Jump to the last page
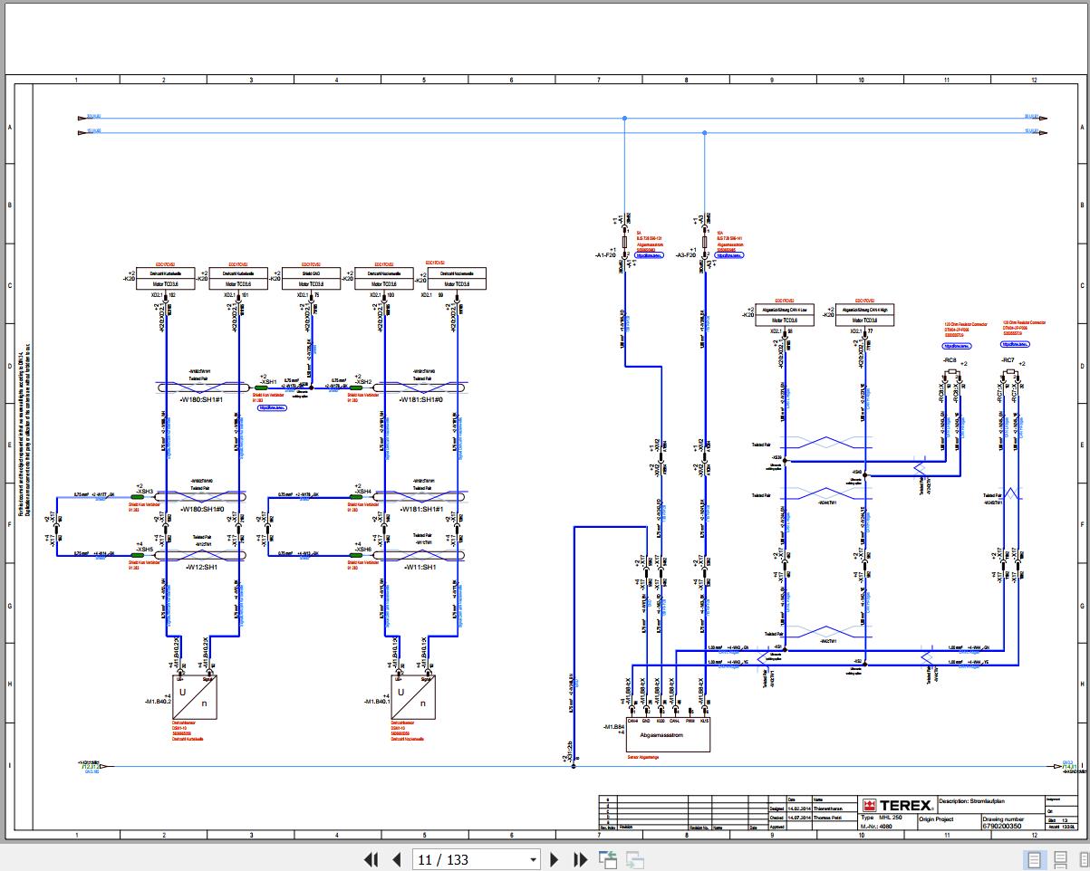The width and height of the screenshot is (1090, 871). pyautogui.click(x=579, y=859)
